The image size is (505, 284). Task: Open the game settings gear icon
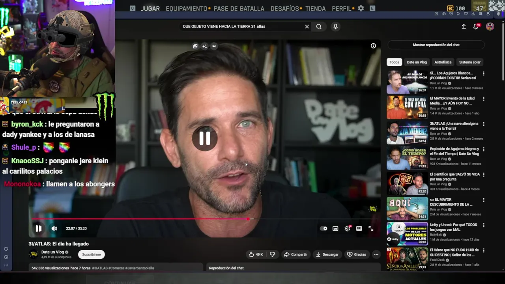coord(361,8)
